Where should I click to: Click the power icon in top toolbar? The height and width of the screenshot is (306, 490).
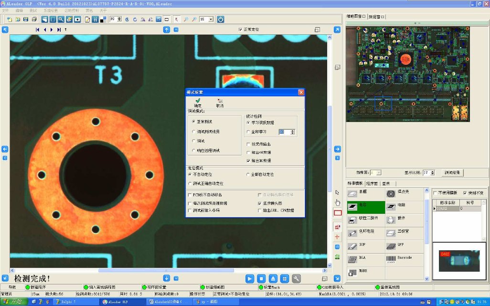pos(220,20)
